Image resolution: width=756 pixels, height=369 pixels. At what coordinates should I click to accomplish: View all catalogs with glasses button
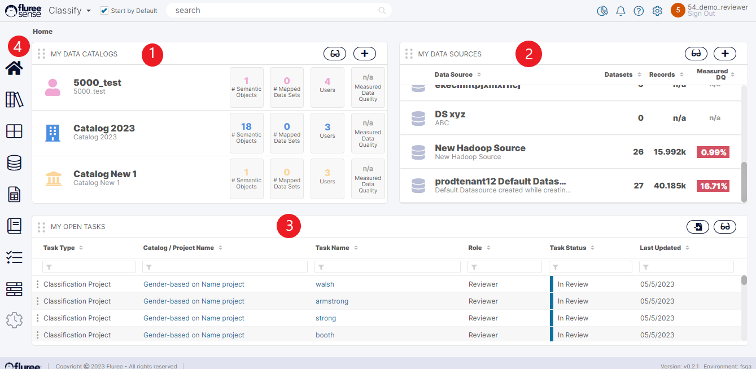[335, 54]
